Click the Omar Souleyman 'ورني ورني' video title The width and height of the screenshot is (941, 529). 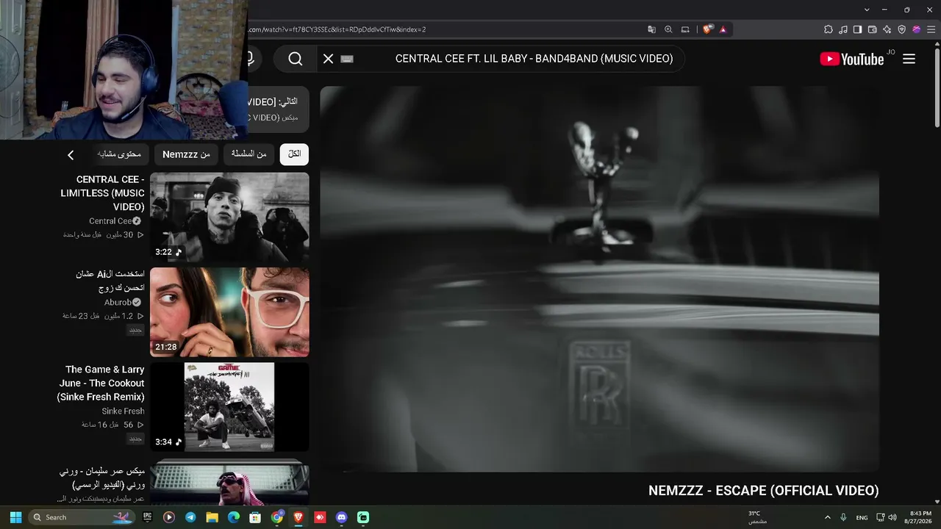click(x=102, y=478)
